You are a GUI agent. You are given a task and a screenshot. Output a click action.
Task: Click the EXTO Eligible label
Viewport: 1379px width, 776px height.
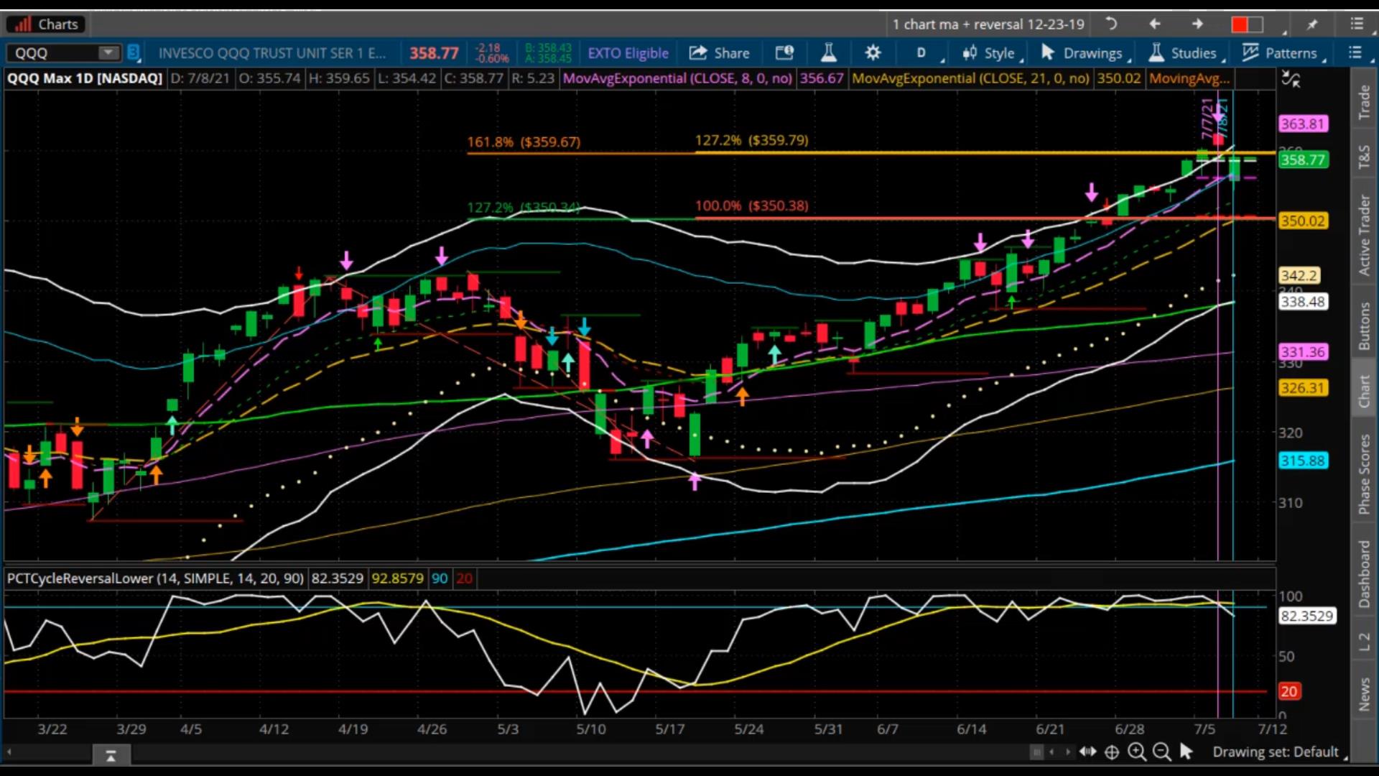pos(628,53)
